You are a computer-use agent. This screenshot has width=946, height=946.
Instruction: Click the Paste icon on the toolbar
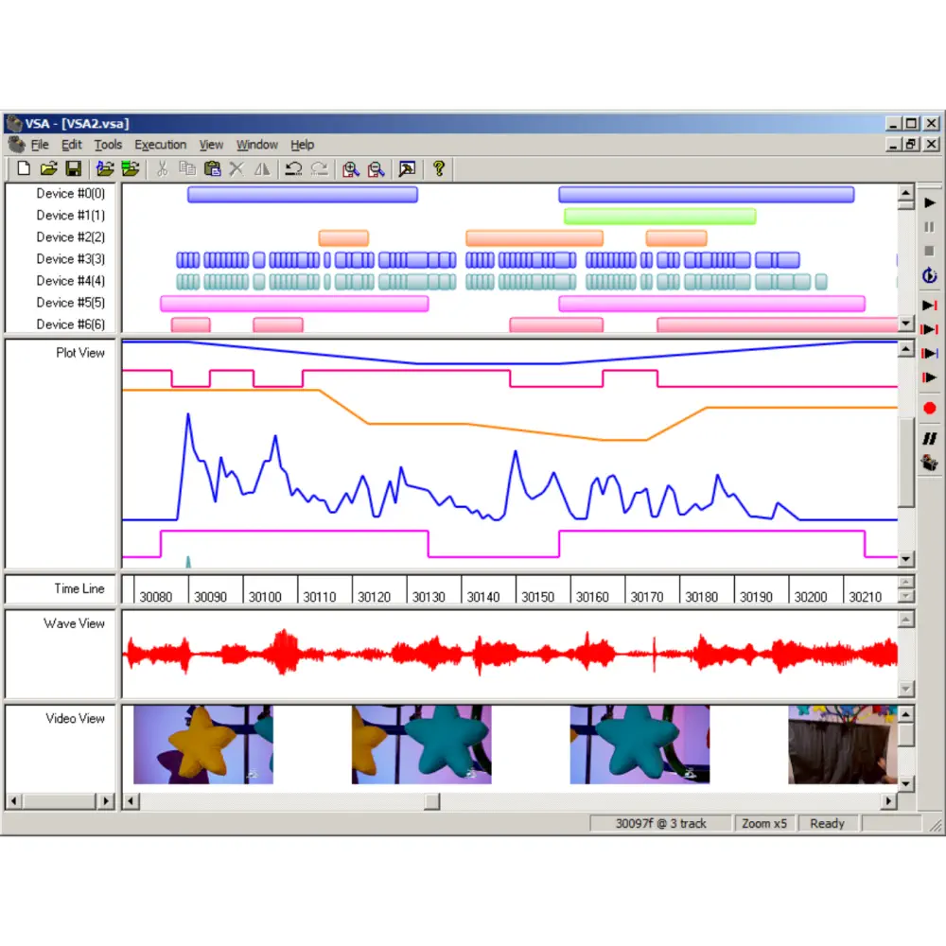pyautogui.click(x=211, y=168)
